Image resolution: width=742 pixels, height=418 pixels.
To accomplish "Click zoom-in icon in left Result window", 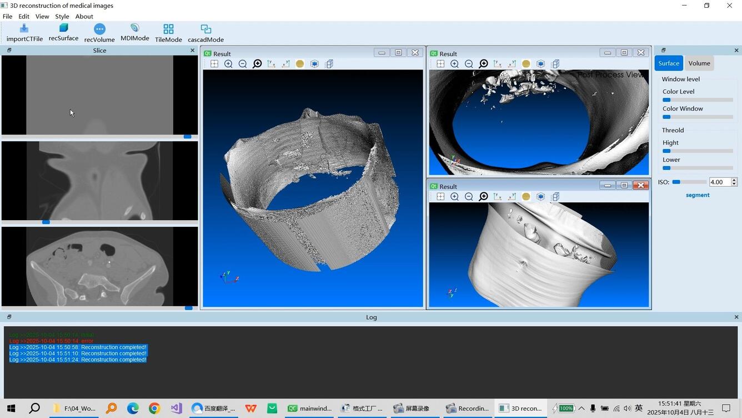I will [x=228, y=64].
